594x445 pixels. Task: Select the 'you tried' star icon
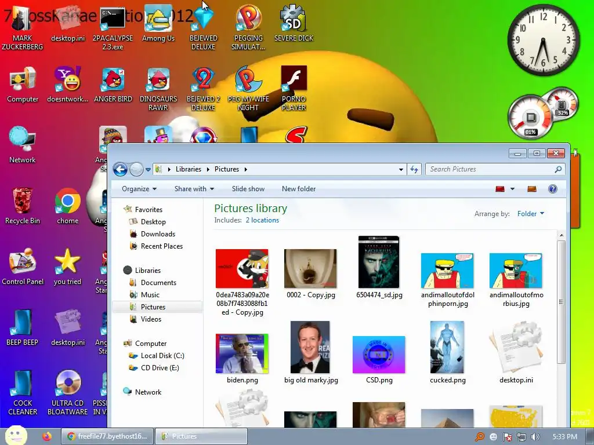67,267
